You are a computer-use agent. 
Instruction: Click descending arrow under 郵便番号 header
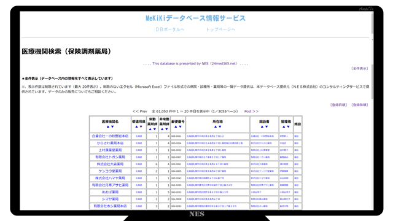pyautogui.click(x=180, y=127)
